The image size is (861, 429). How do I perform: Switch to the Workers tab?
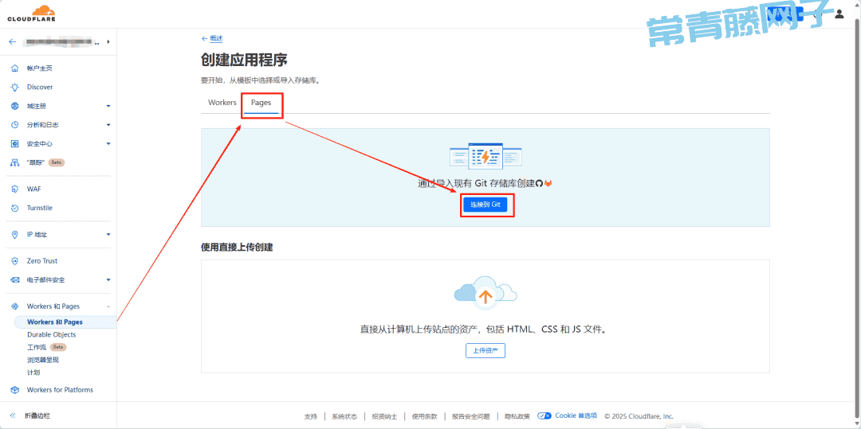pyautogui.click(x=222, y=103)
